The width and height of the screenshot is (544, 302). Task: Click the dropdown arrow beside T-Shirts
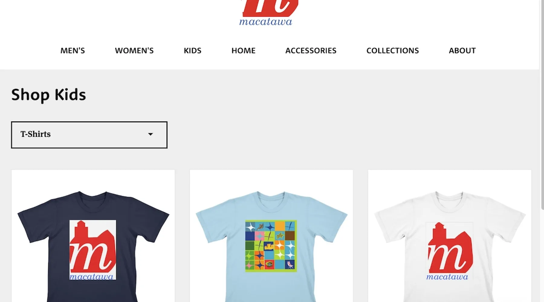[x=150, y=134]
